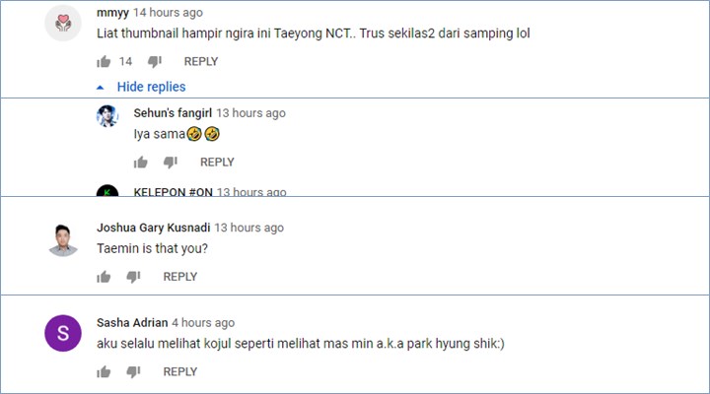The width and height of the screenshot is (710, 394).
Task: Open the '14 hours ago' timestamp link
Action: coord(168,13)
